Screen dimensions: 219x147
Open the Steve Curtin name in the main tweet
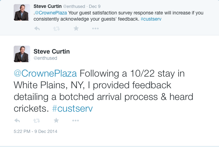(x=52, y=52)
